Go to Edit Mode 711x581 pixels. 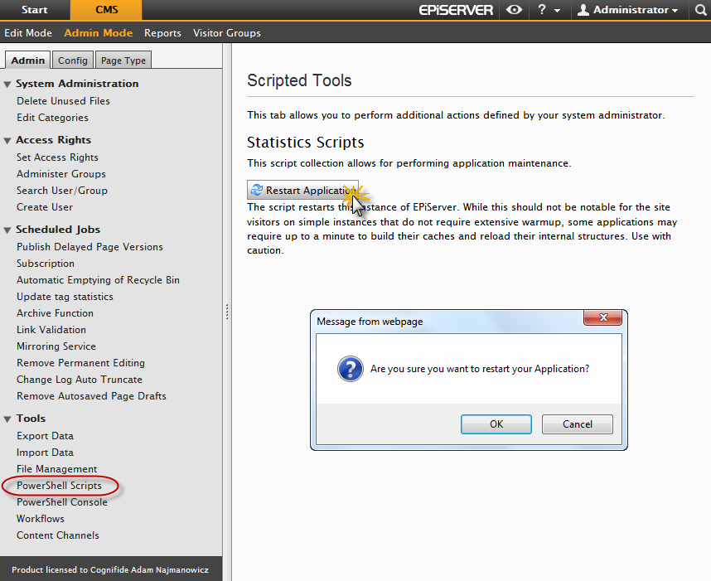click(28, 33)
